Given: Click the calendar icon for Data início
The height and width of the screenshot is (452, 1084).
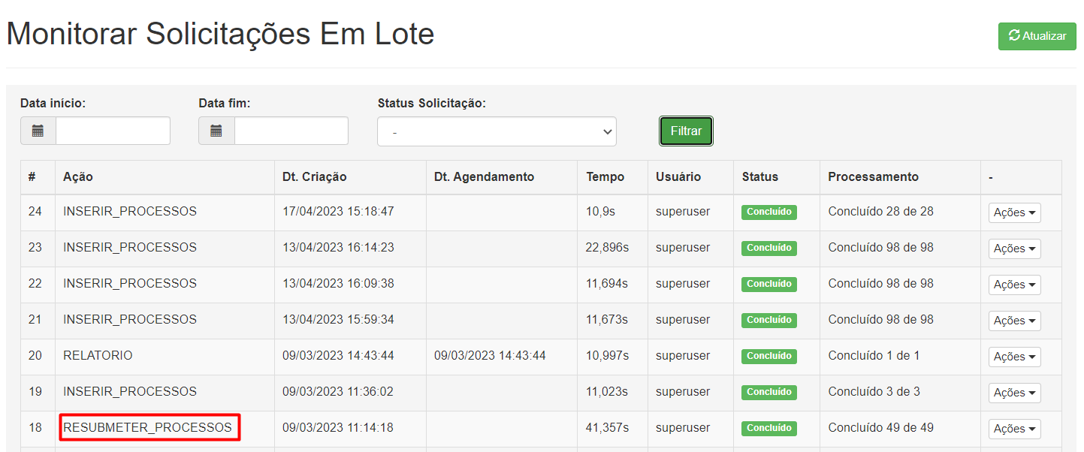Looking at the screenshot, I should (38, 131).
